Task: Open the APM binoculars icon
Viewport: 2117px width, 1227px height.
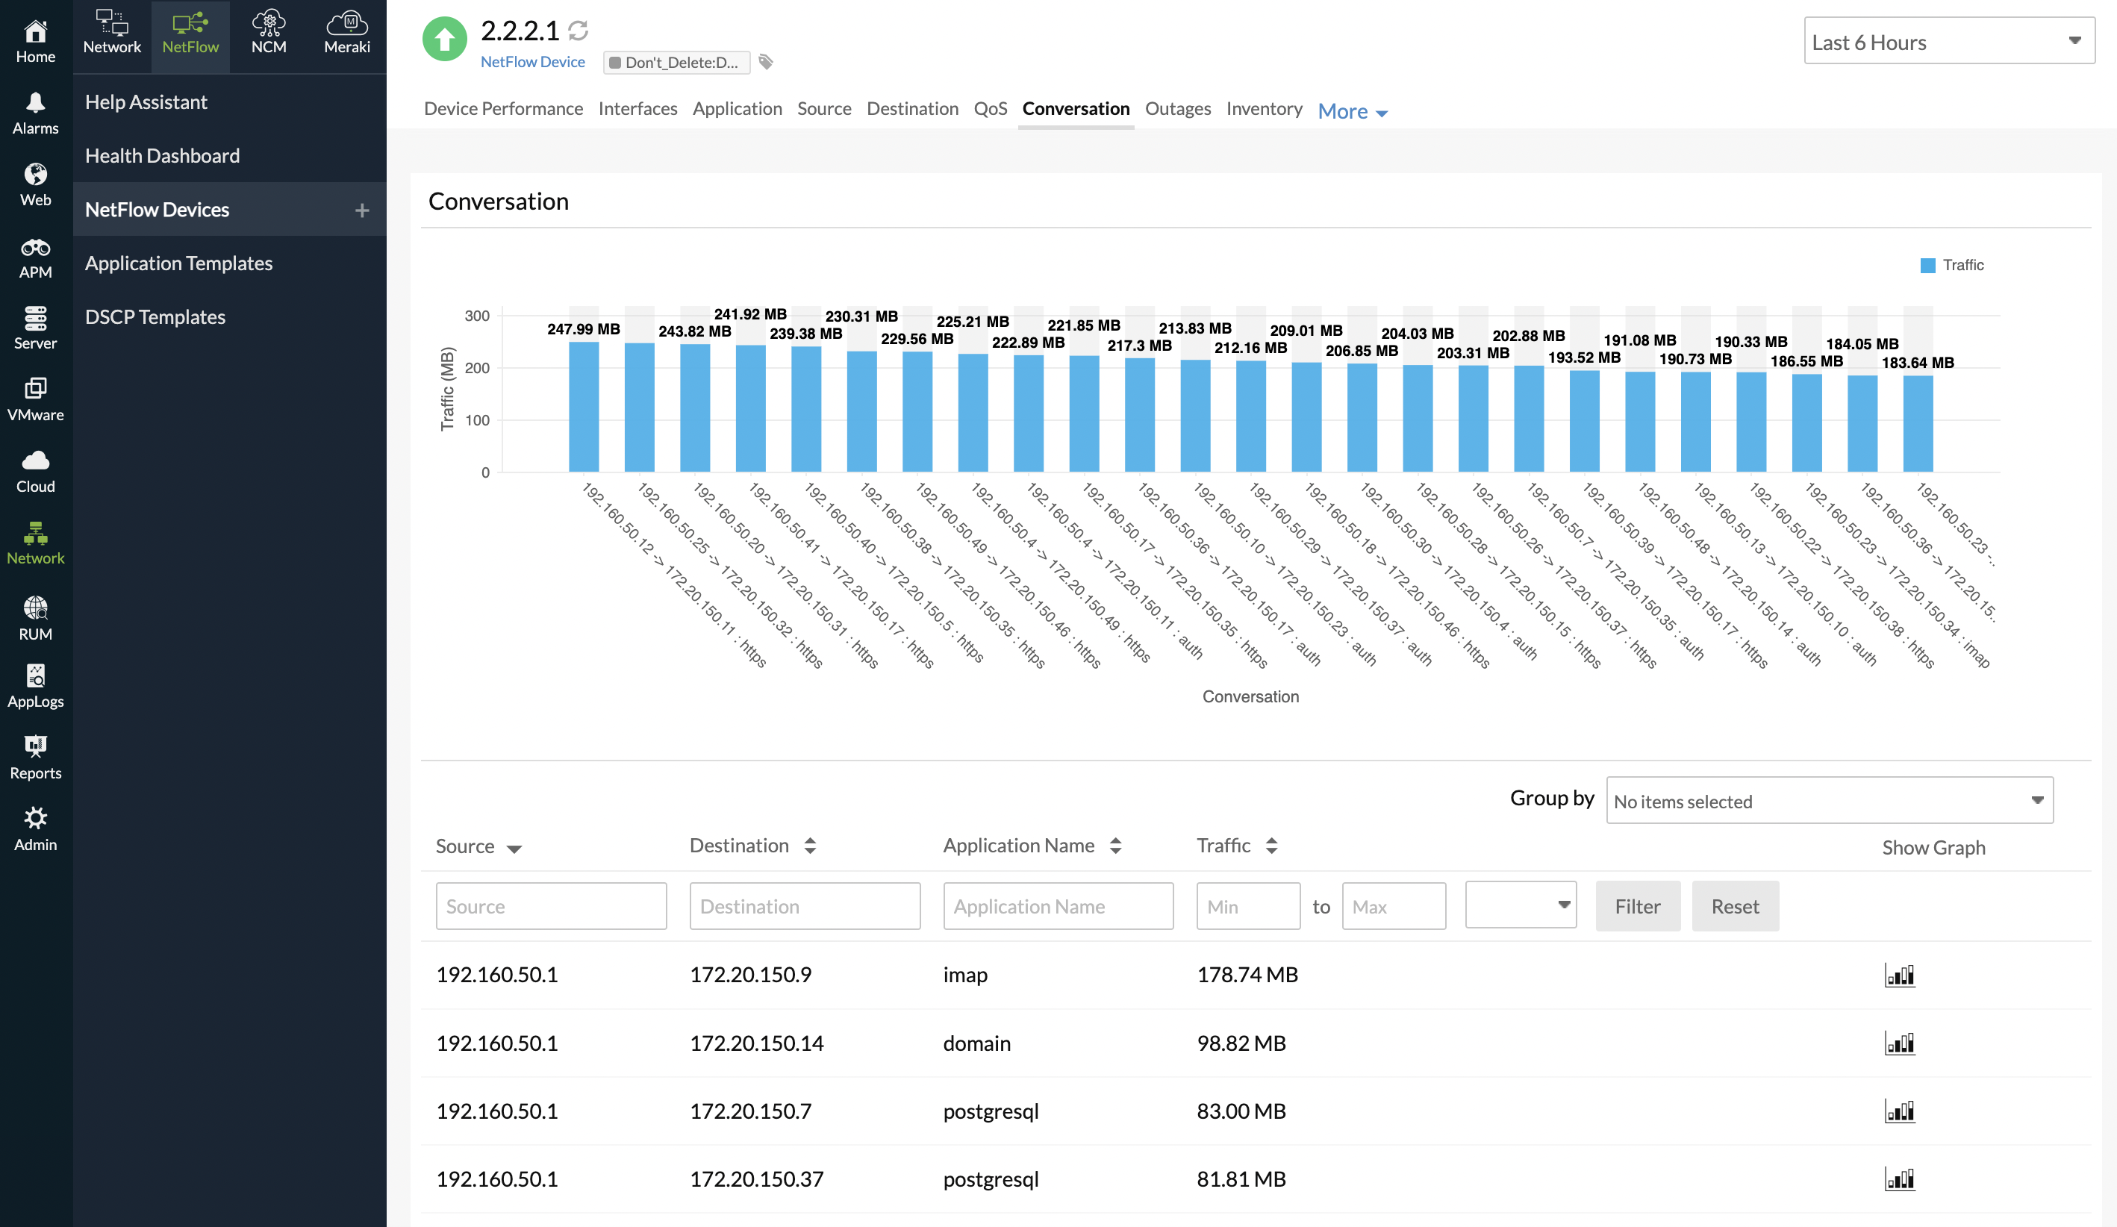Action: coord(35,248)
